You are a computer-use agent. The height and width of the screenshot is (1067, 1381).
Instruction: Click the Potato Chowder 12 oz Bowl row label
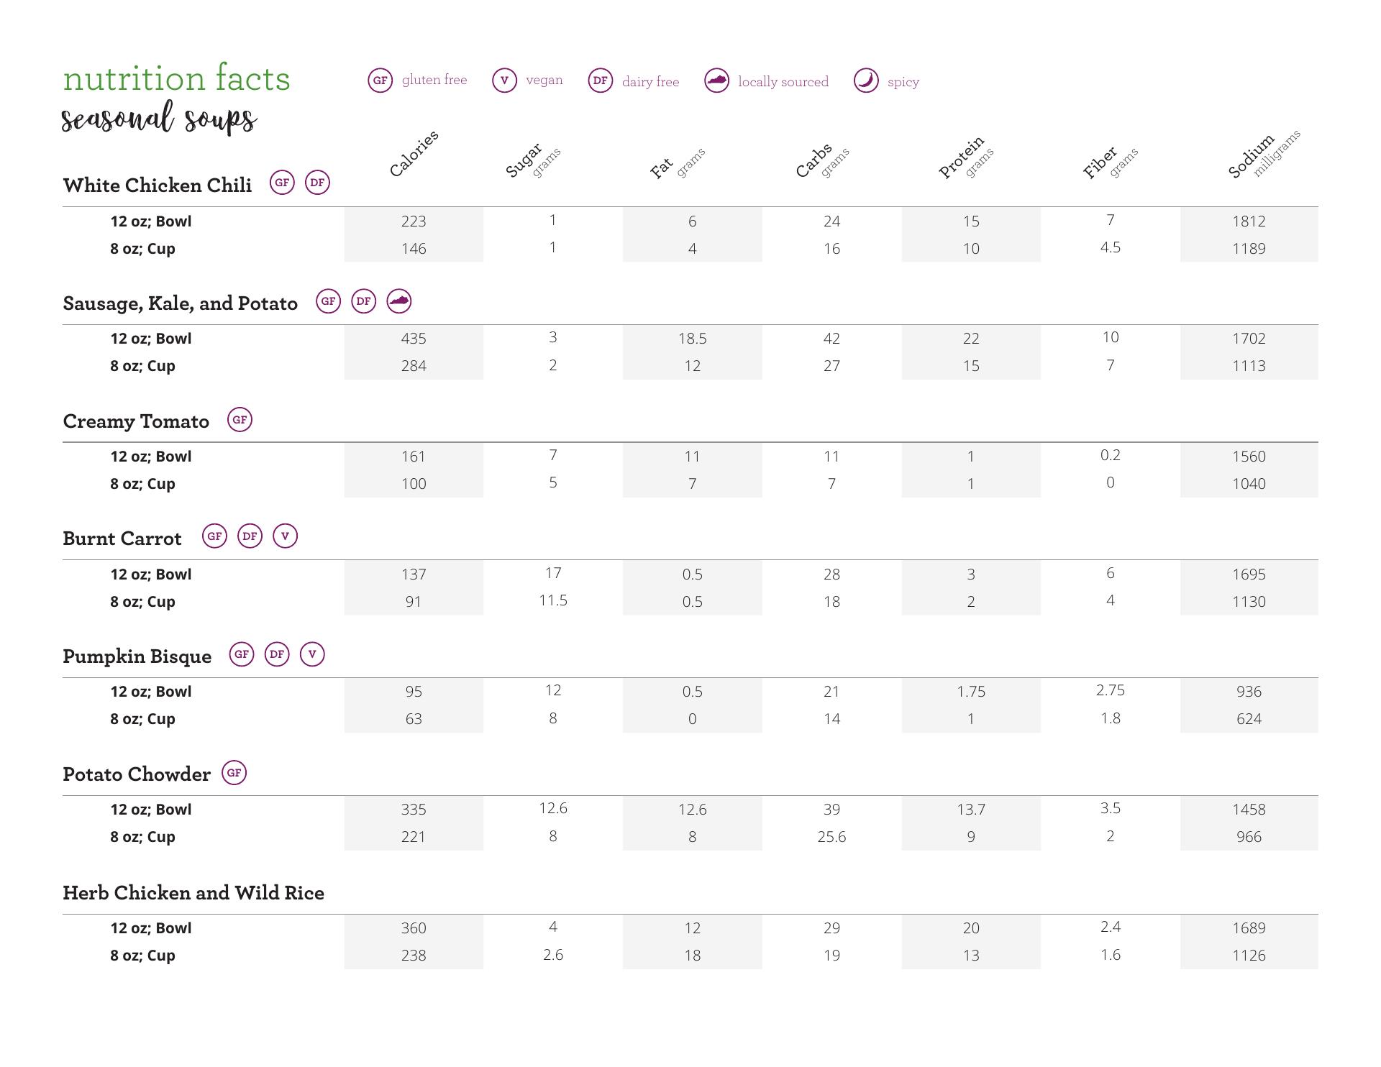pos(151,810)
